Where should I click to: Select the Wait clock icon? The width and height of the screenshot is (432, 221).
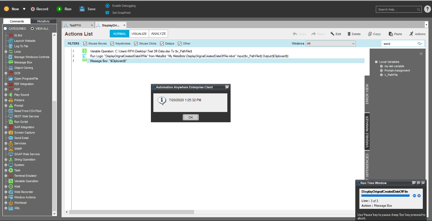point(11,186)
